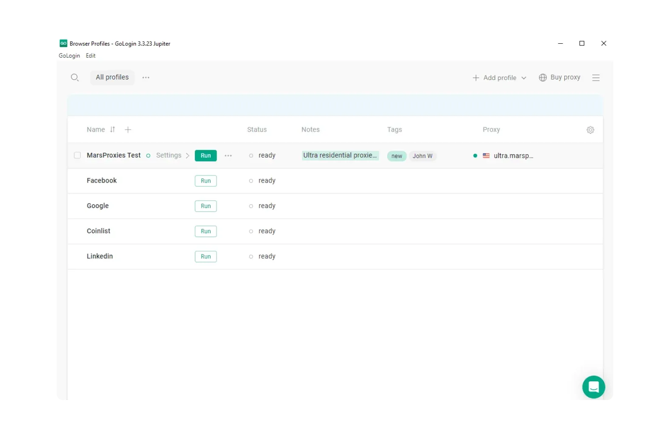Add a column with the plus icon

pos(128,130)
